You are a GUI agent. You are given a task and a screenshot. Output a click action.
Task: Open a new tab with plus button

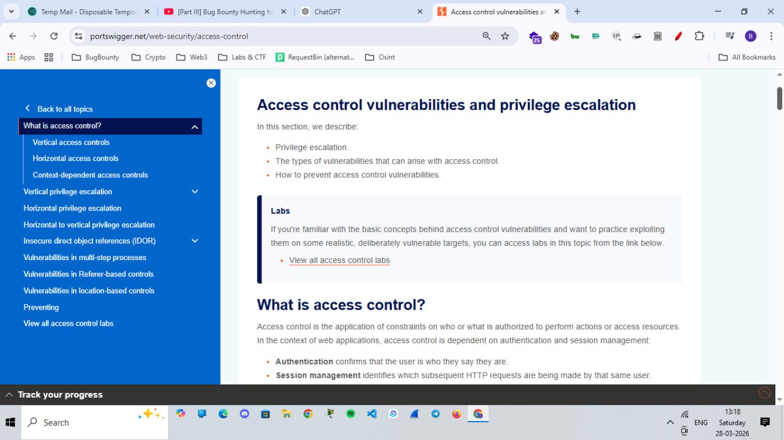(x=577, y=12)
